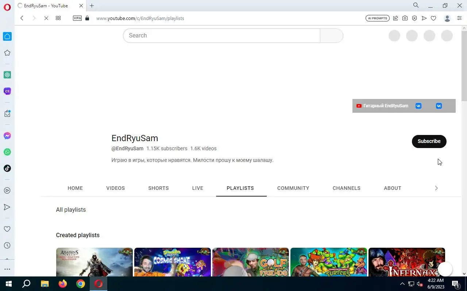Switch to the COMMUNITY channel tab

293,188
